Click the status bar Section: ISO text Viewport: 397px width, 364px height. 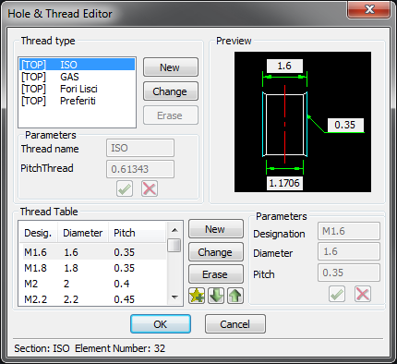click(x=42, y=348)
